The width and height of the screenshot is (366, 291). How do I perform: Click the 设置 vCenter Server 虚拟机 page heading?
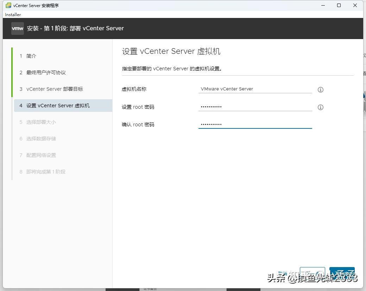tap(171, 51)
